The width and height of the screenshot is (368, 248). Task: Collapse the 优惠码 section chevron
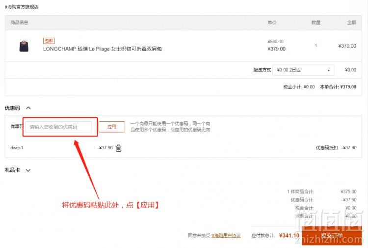[28, 108]
